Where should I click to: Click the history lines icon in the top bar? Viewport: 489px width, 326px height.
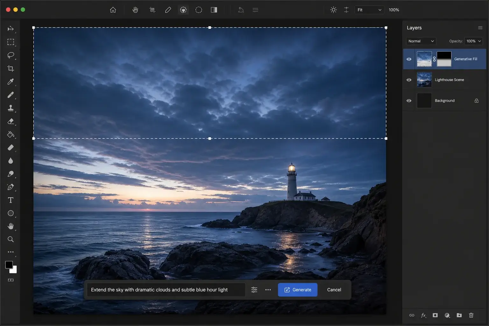click(255, 10)
